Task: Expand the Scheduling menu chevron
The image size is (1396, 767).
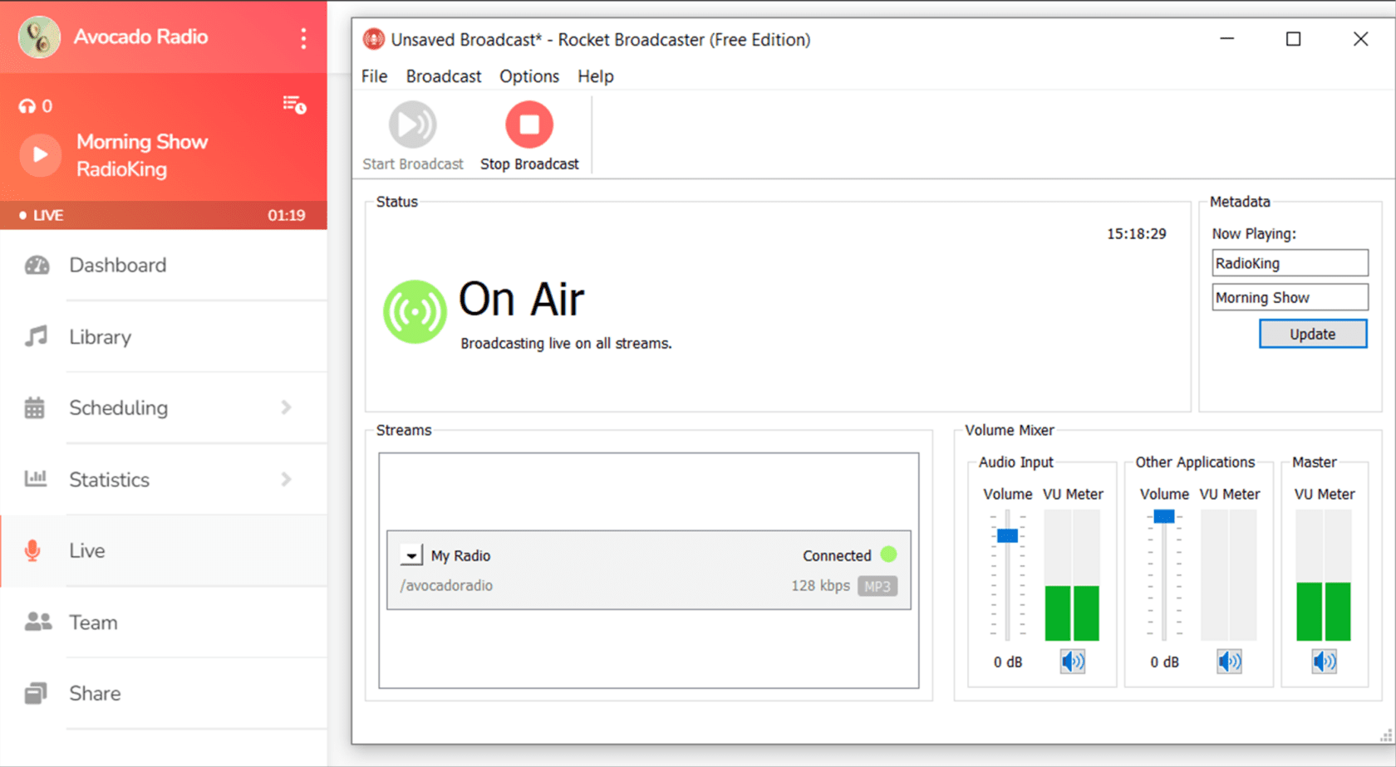Action: (287, 408)
